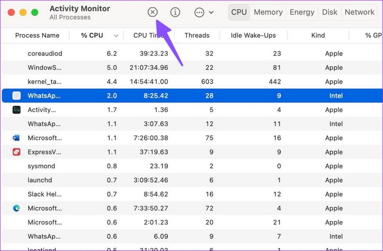Sort by Idle Wake-Ups column
Viewport: 383px width, 251px height.
tap(253, 36)
